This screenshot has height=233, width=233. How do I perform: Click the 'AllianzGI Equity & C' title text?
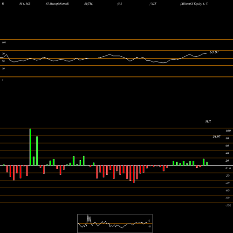[194, 4]
